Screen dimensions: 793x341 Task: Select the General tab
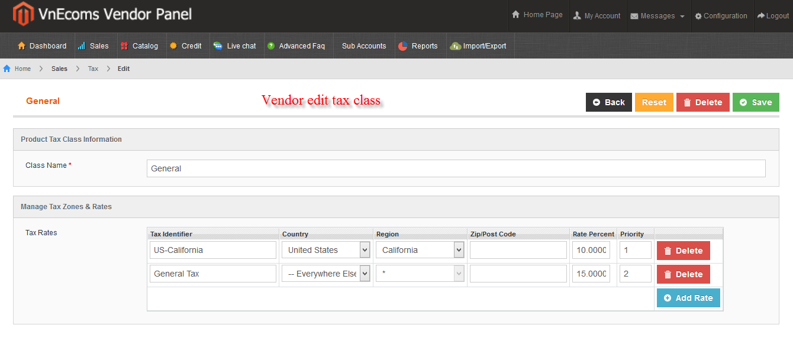43,101
